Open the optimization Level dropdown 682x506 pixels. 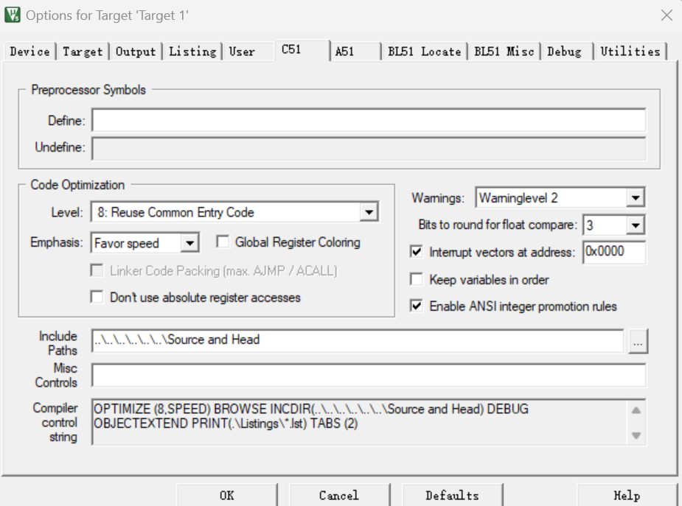click(235, 212)
